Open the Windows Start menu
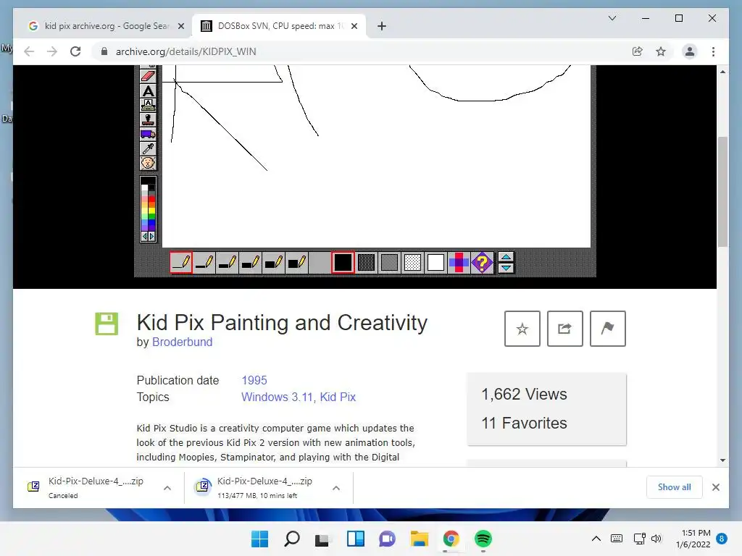 (x=259, y=539)
